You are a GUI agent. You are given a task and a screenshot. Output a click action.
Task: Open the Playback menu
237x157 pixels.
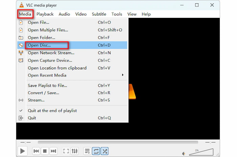[45, 14]
